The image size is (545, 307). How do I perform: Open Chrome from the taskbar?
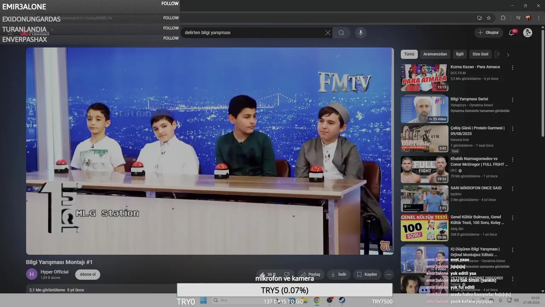pos(317,301)
